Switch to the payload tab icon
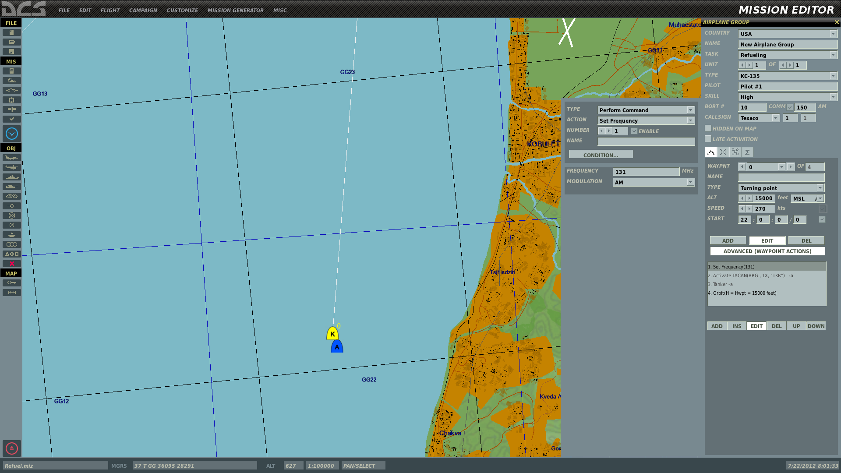The height and width of the screenshot is (473, 841). pos(723,152)
